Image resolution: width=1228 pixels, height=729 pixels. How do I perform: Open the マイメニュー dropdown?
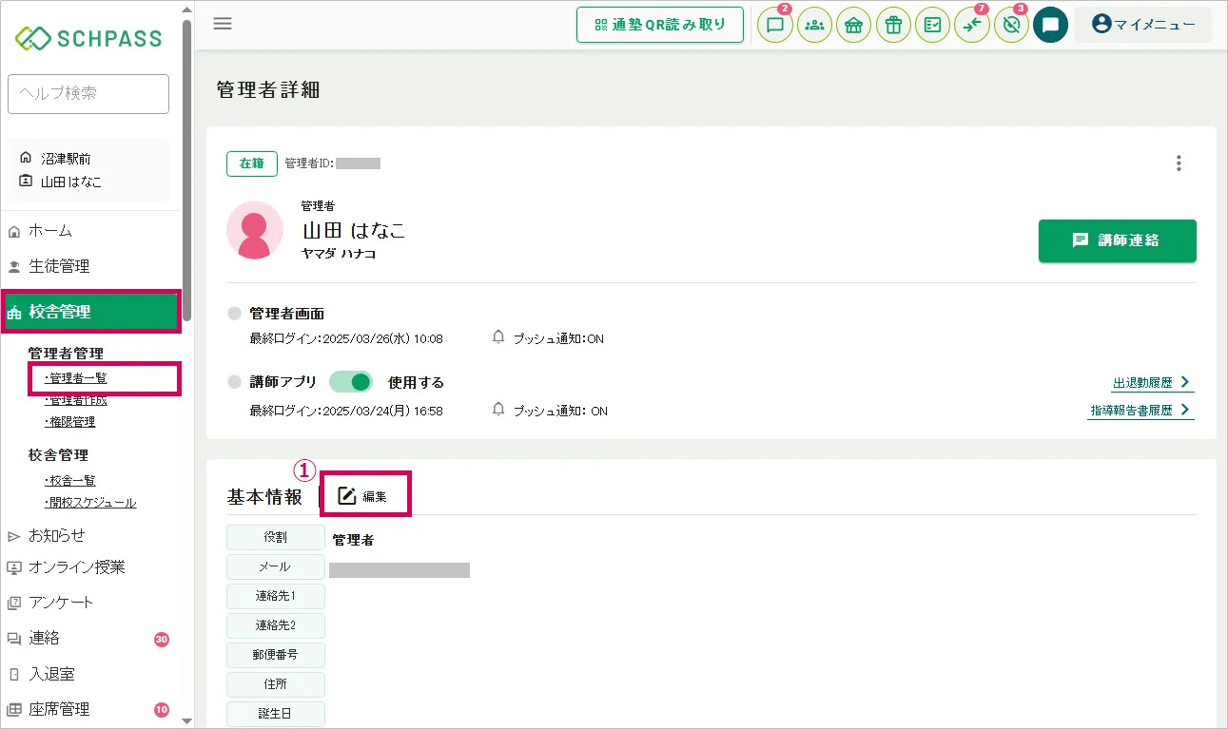tap(1142, 25)
